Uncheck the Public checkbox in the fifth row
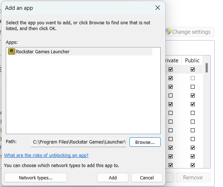This screenshot has height=187, width=223. tap(193, 104)
